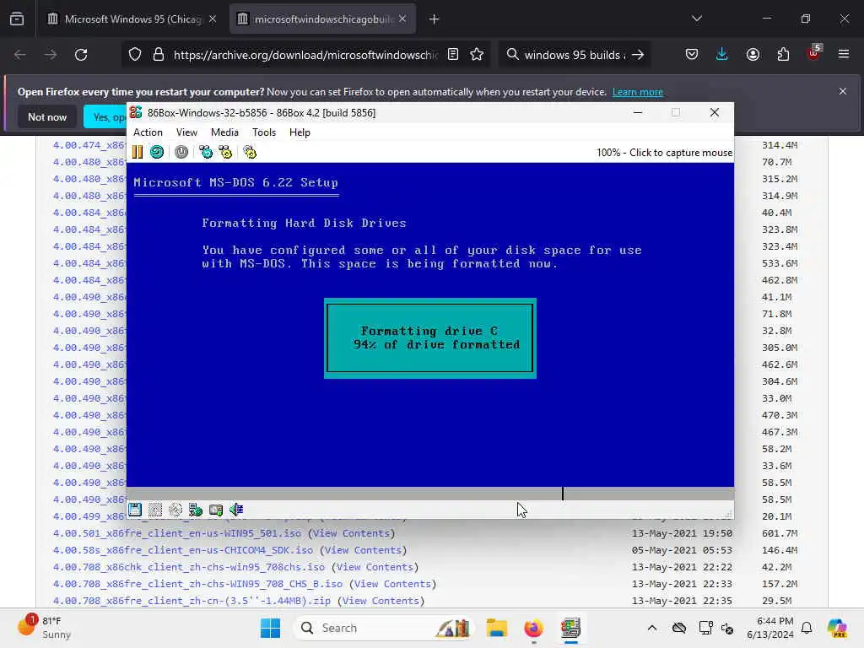Image resolution: width=864 pixels, height=648 pixels.
Task: Click the greyed-out second drive status icon
Action: pyautogui.click(x=155, y=510)
